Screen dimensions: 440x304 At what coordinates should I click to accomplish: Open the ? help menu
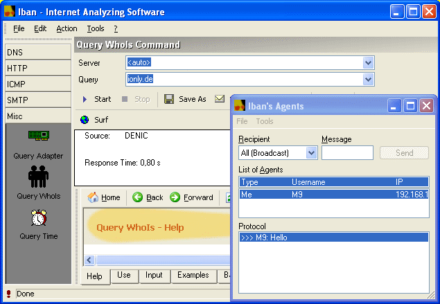pyautogui.click(x=116, y=28)
